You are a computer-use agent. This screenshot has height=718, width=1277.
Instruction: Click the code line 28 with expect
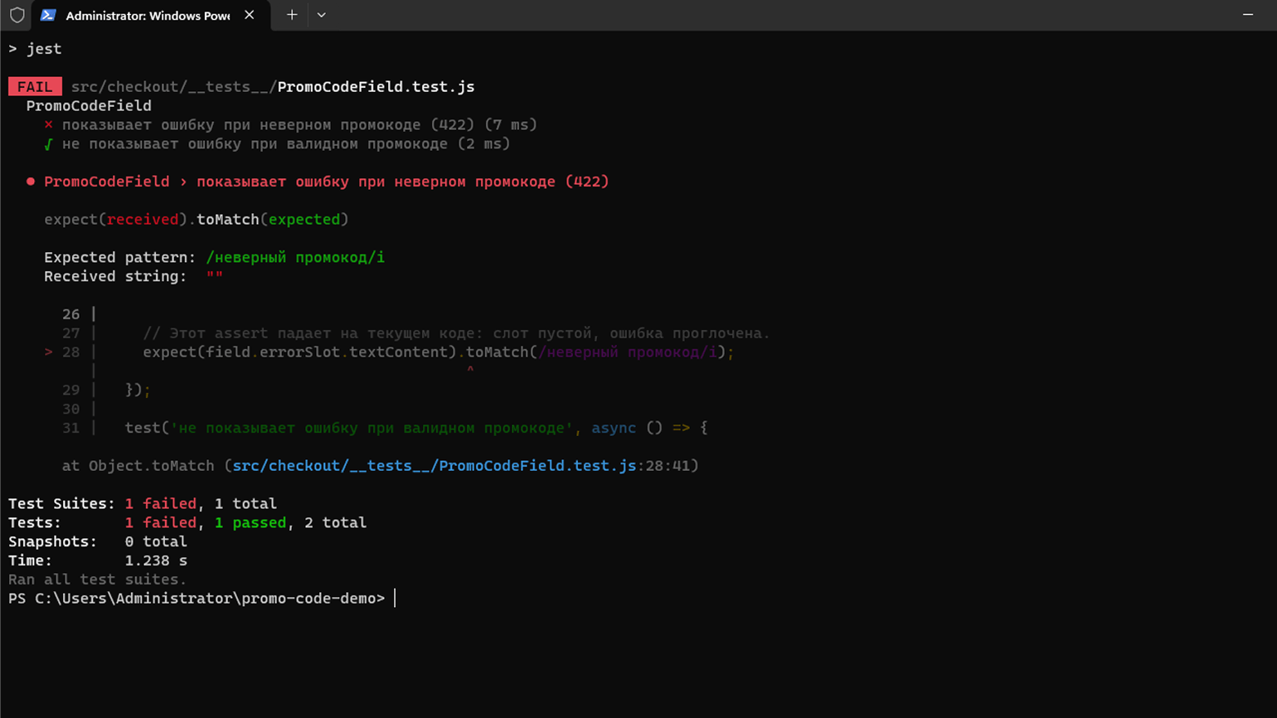coord(390,352)
